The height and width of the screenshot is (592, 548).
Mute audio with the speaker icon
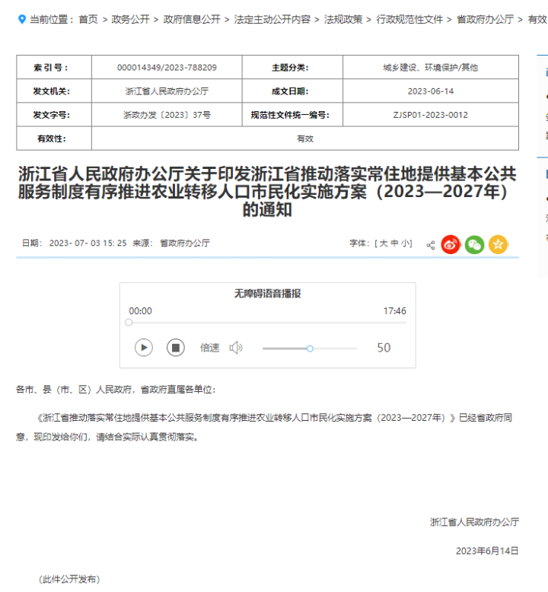pyautogui.click(x=236, y=348)
